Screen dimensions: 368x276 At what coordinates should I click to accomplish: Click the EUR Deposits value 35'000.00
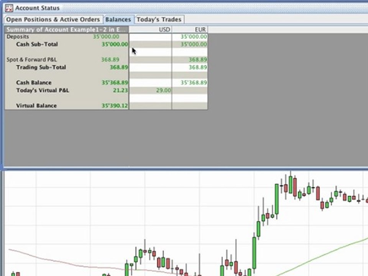tap(194, 37)
